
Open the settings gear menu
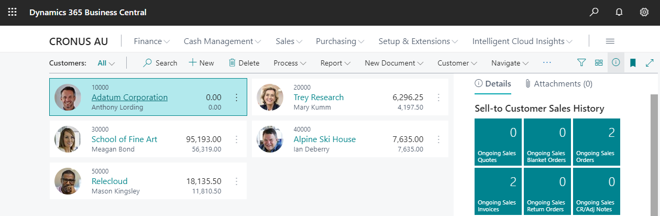[x=644, y=12]
